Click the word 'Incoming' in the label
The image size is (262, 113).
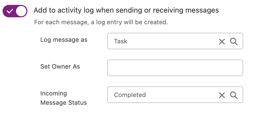(54, 93)
